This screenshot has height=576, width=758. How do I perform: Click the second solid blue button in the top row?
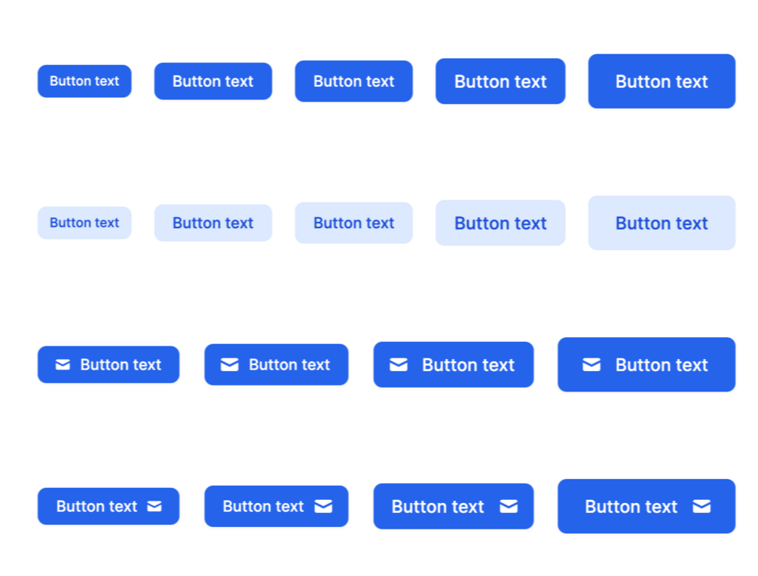pos(212,81)
